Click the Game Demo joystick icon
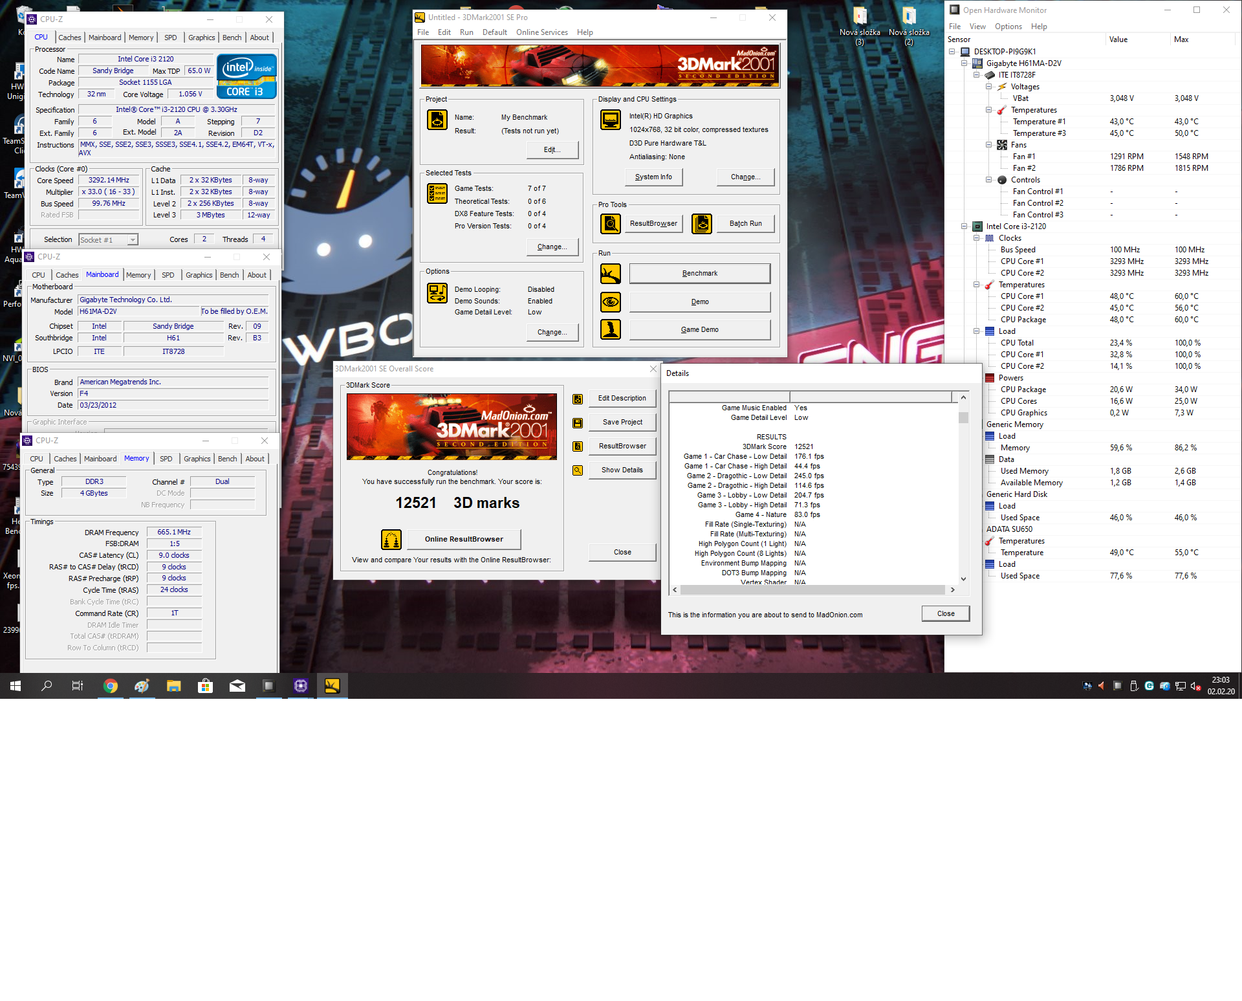This screenshot has height=1001, width=1242. coord(610,329)
